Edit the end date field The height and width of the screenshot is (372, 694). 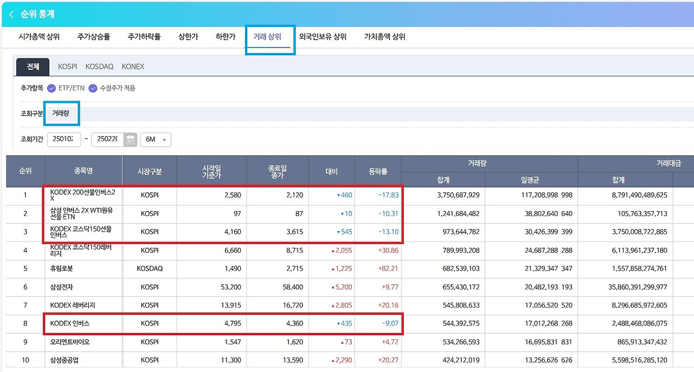pos(108,140)
